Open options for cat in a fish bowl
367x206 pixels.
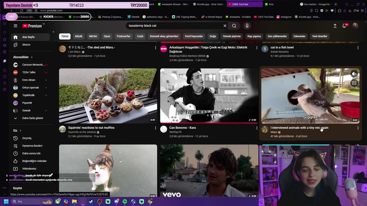click(358, 47)
